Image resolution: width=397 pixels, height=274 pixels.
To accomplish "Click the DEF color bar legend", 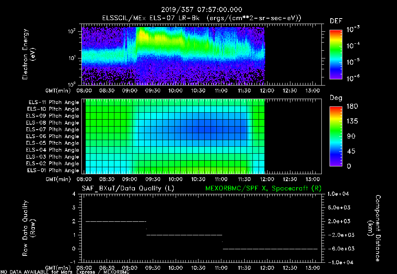I will point(336,54).
